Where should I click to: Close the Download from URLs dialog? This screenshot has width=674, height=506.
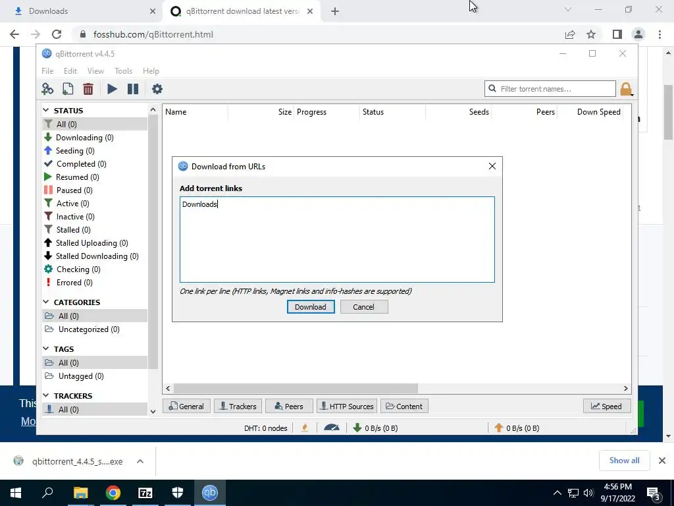492,166
